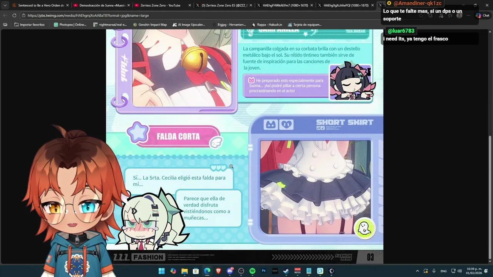Screen dimensions: 493x277
Task: Open browser settings and more menu
Action: pos(468,15)
